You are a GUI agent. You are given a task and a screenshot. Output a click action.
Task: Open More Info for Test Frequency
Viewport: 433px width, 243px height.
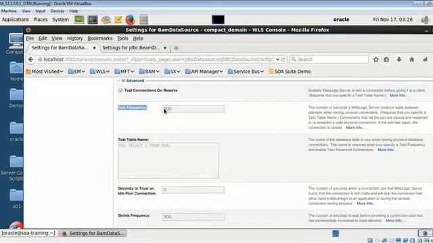click(355, 128)
